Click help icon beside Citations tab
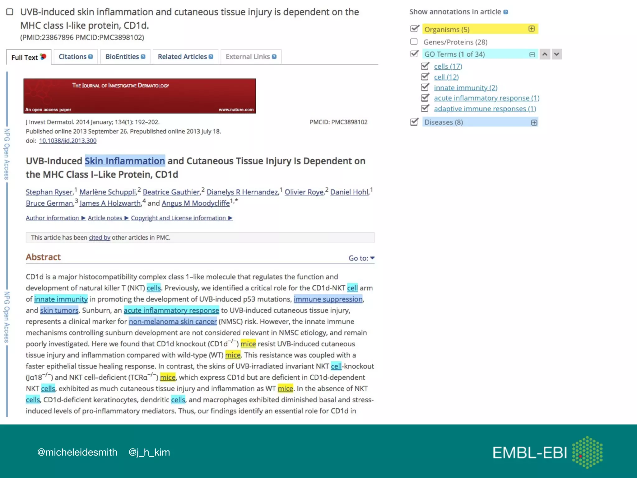 coord(91,57)
